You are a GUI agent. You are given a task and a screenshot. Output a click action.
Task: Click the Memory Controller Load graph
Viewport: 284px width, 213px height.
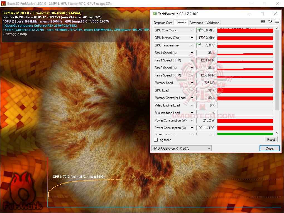245,98
